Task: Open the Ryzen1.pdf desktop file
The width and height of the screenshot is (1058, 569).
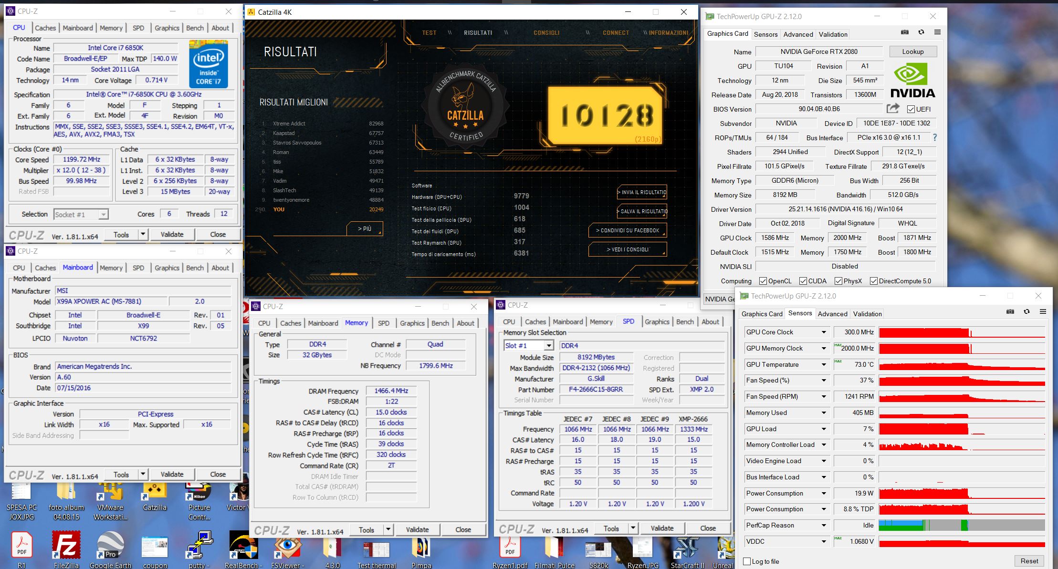Action: pyautogui.click(x=510, y=552)
